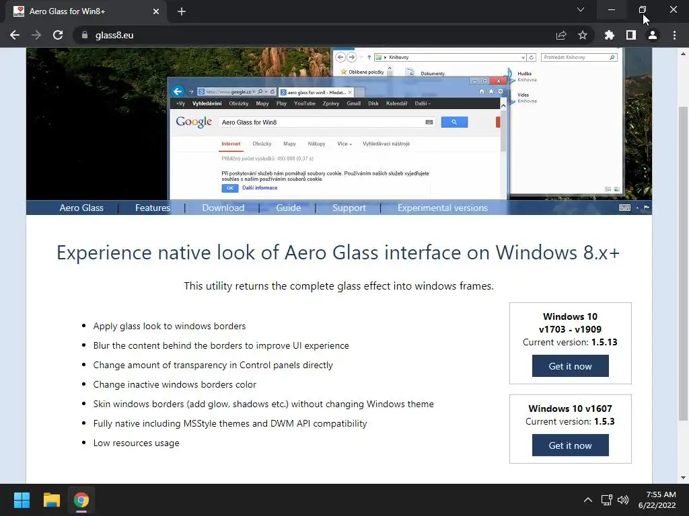Click 'Blur the content behind the borders' text

click(221, 345)
